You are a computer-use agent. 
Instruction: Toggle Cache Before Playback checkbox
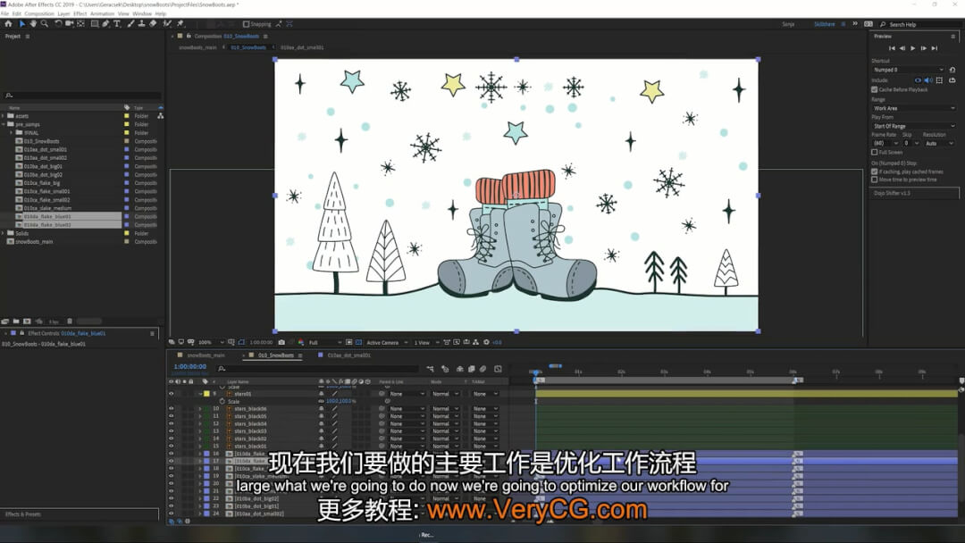(x=874, y=89)
